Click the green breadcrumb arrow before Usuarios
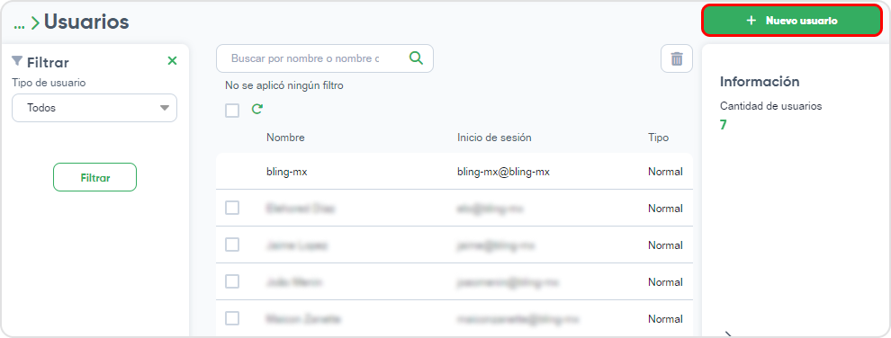 coord(35,22)
